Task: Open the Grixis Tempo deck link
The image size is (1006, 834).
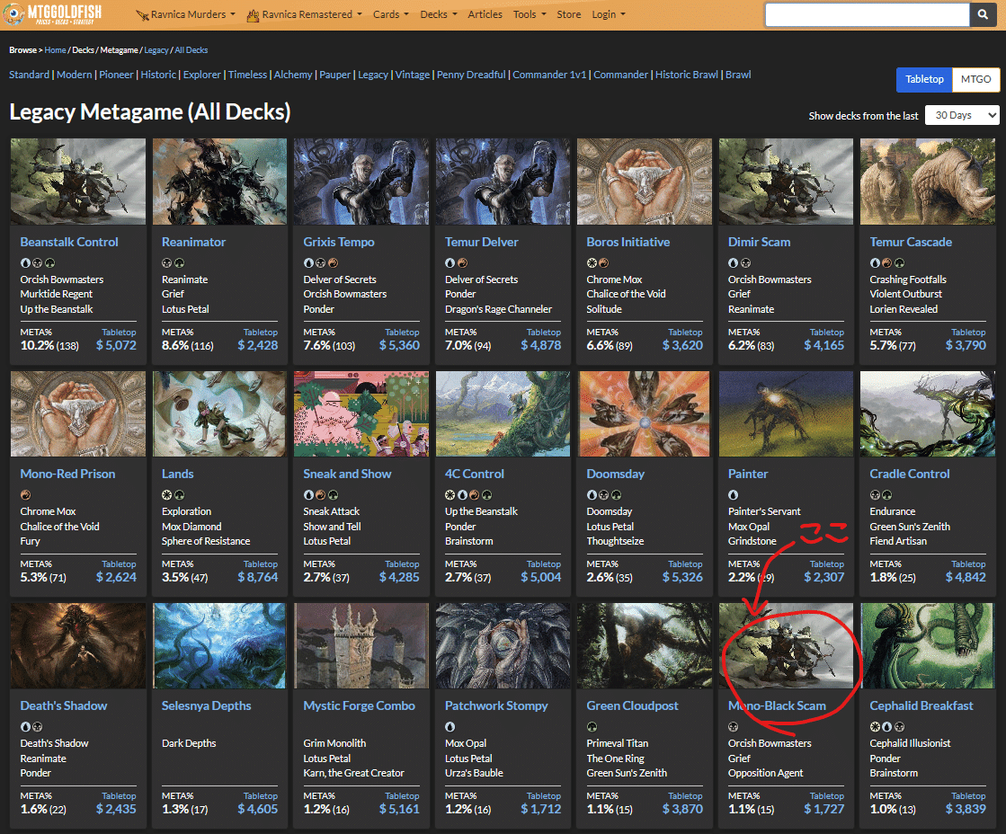Action: (339, 242)
